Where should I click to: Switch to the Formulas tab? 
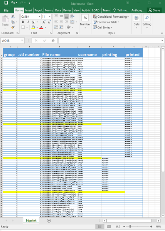click(x=49, y=10)
